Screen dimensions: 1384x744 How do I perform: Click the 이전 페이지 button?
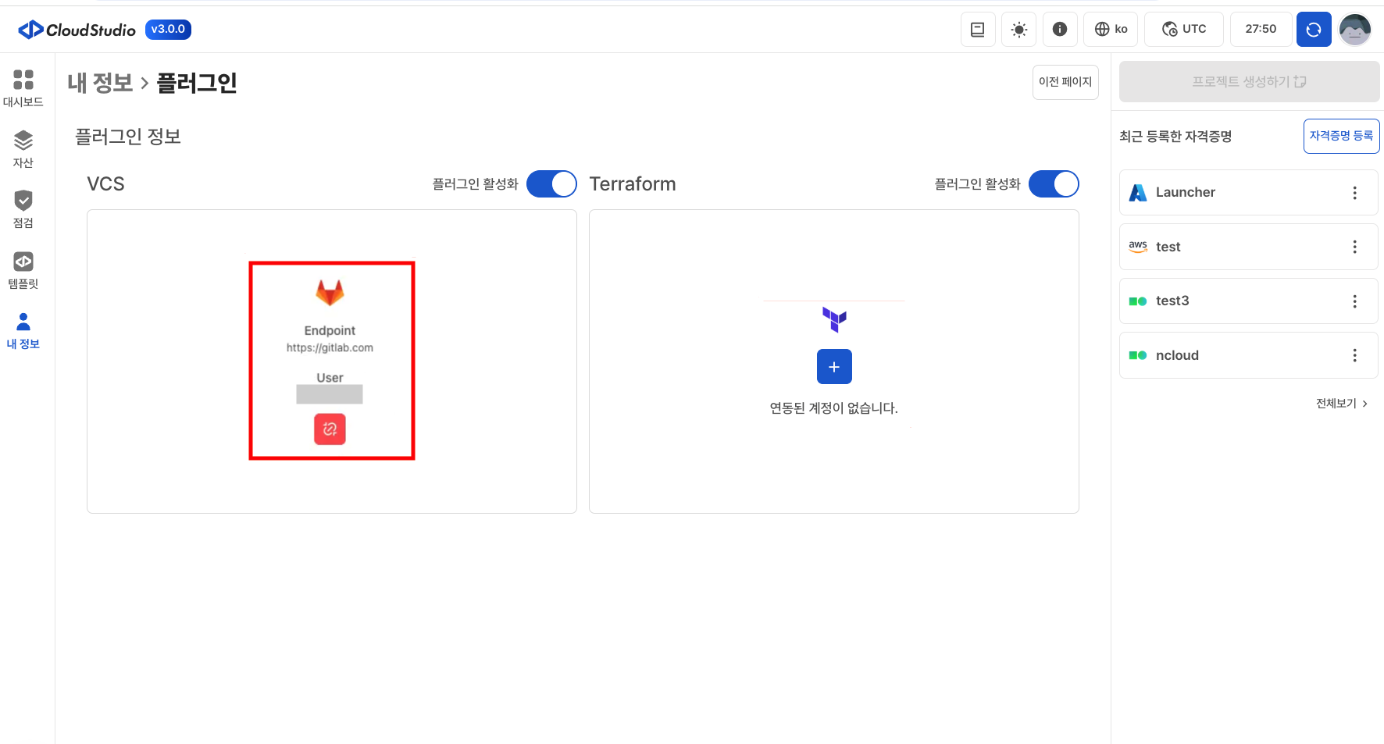point(1065,82)
